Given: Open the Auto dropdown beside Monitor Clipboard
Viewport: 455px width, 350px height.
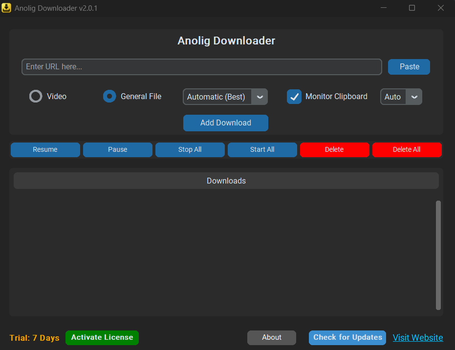Looking at the screenshot, I should 401,97.
